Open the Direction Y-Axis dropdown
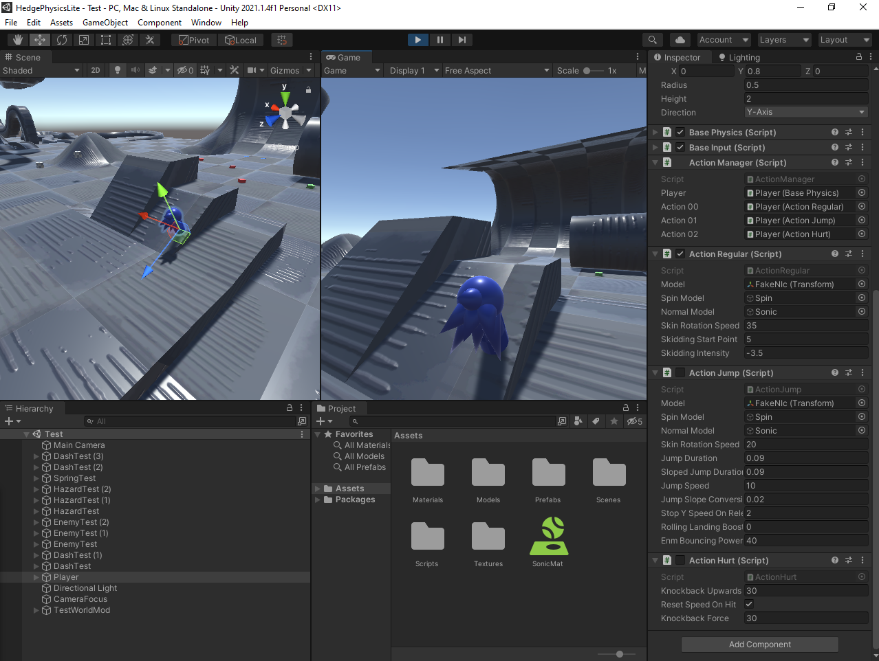 [806, 112]
